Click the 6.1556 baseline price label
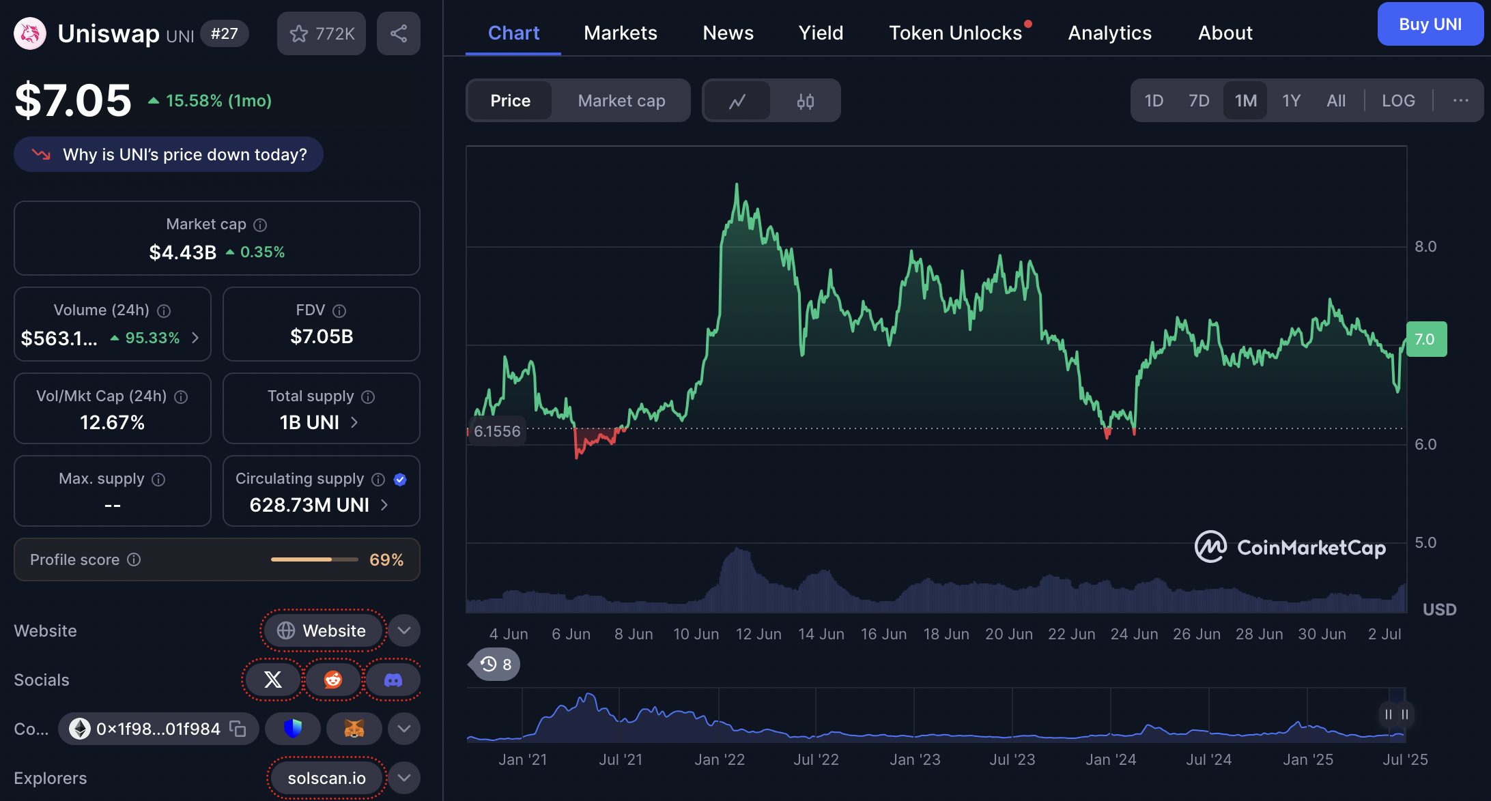The width and height of the screenshot is (1491, 801). click(x=497, y=431)
